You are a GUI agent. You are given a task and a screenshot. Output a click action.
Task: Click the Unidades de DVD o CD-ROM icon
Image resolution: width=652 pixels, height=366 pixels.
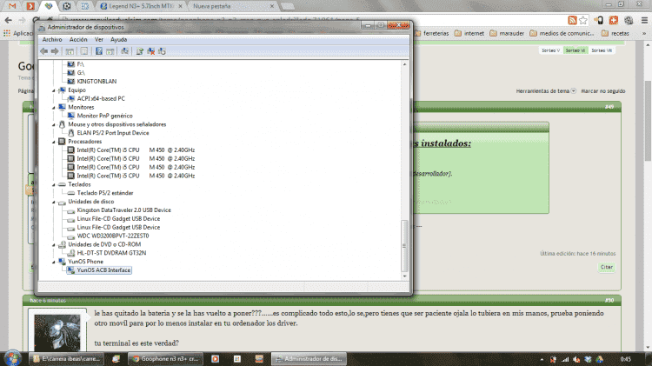pos(62,244)
